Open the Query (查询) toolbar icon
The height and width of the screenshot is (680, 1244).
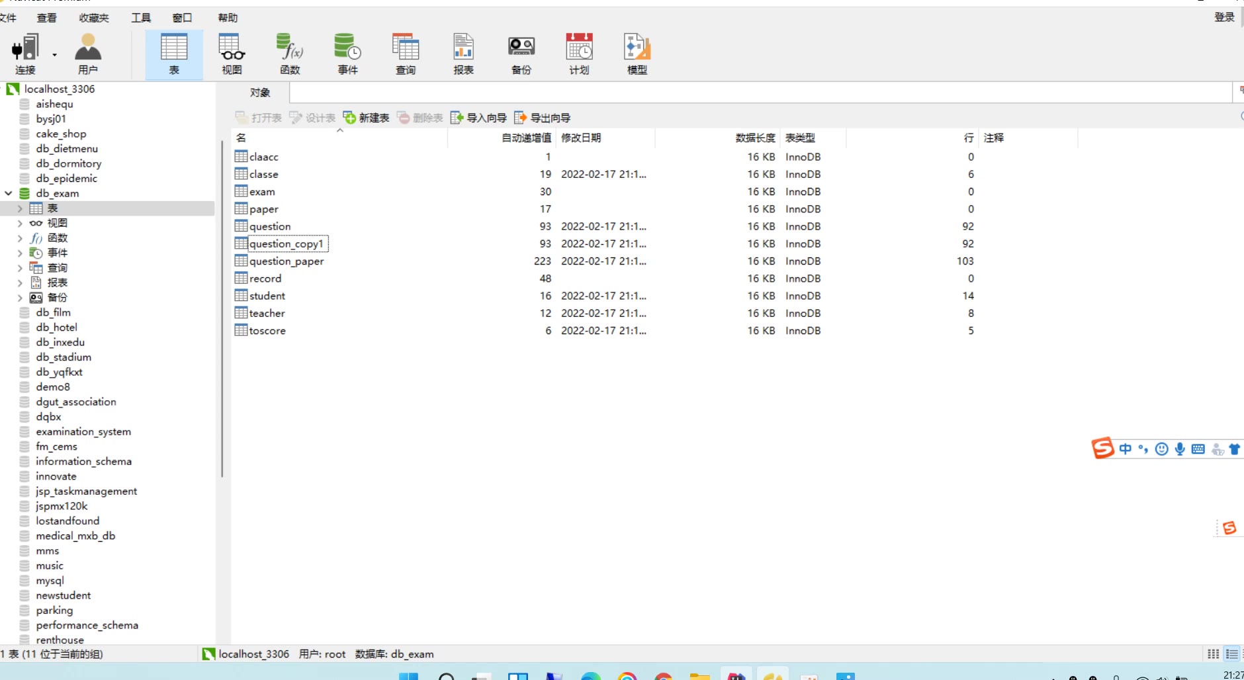coord(406,54)
